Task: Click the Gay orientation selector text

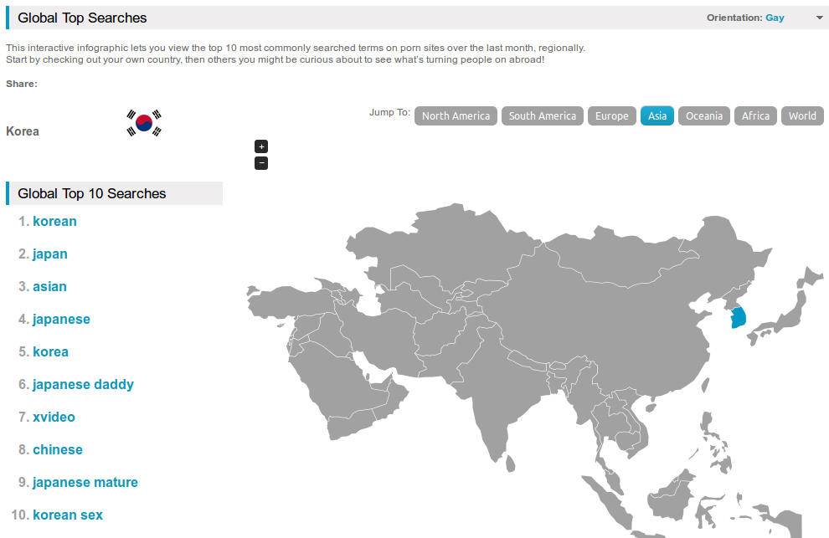Action: [775, 18]
